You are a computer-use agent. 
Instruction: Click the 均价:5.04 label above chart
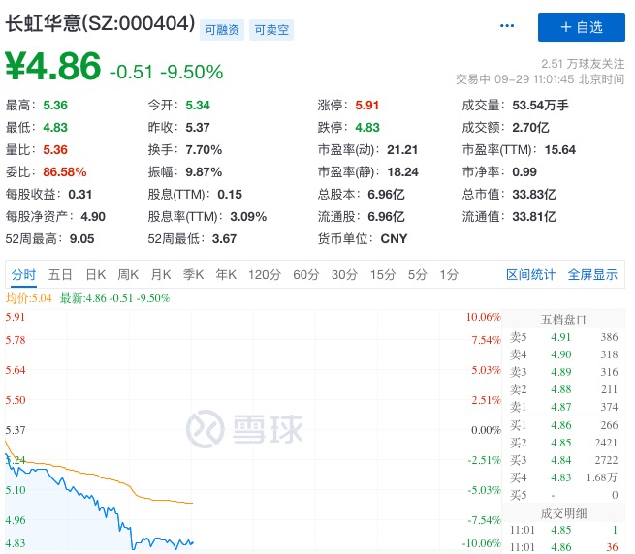click(x=29, y=298)
